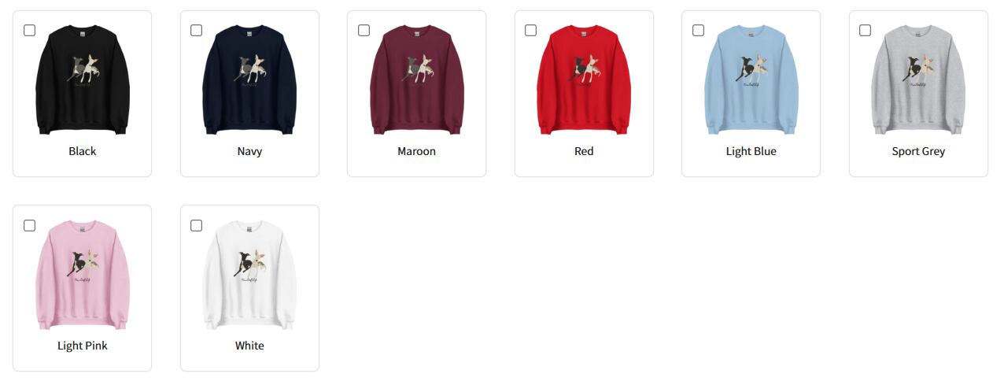Image resolution: width=1004 pixels, height=381 pixels.
Task: Check the Light Pink checkbox
Action: tap(29, 226)
